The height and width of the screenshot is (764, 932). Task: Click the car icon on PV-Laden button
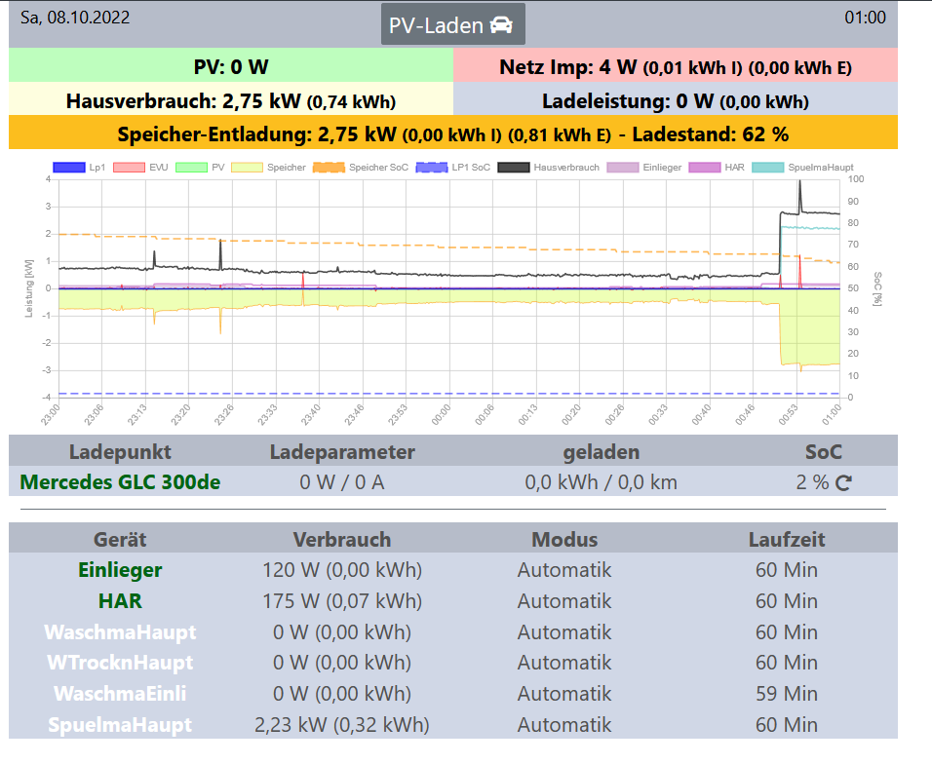[500, 25]
